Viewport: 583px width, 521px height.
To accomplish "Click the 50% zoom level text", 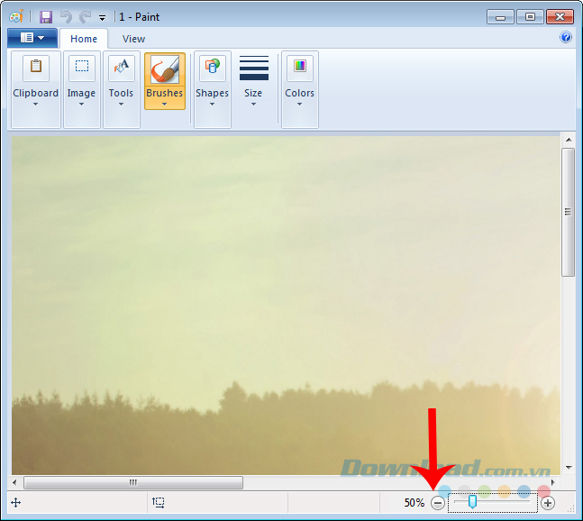I will 414,503.
